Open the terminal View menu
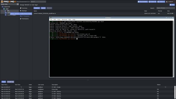The image size is (176, 99). (x=59, y=20)
